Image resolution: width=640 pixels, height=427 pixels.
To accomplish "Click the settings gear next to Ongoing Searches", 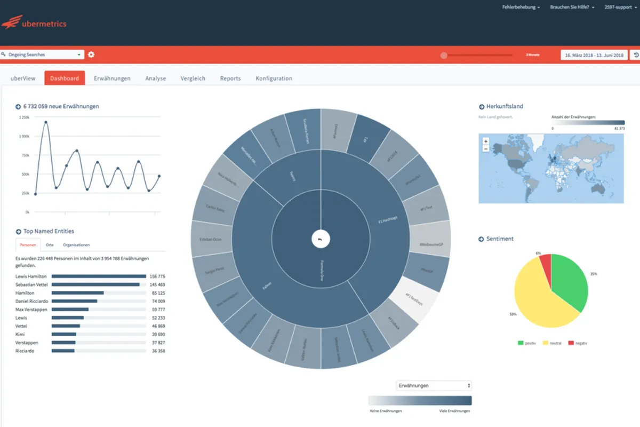I will click(x=91, y=54).
